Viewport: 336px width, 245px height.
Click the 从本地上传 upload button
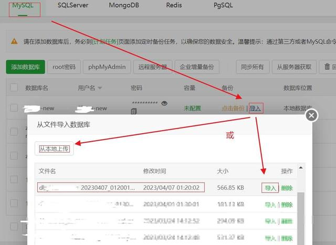click(55, 149)
